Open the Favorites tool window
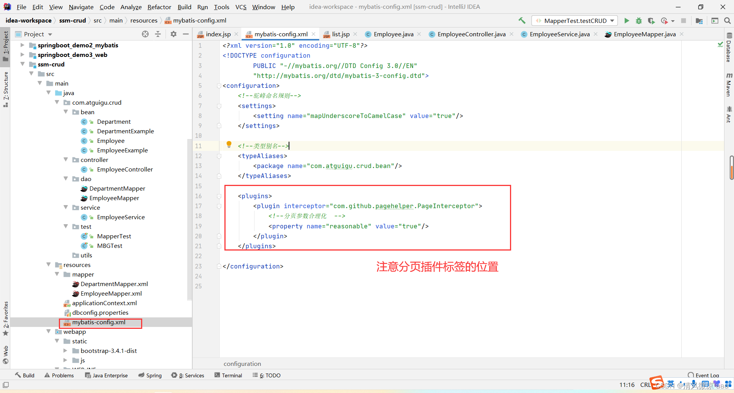This screenshot has width=734, height=393. click(x=5, y=319)
